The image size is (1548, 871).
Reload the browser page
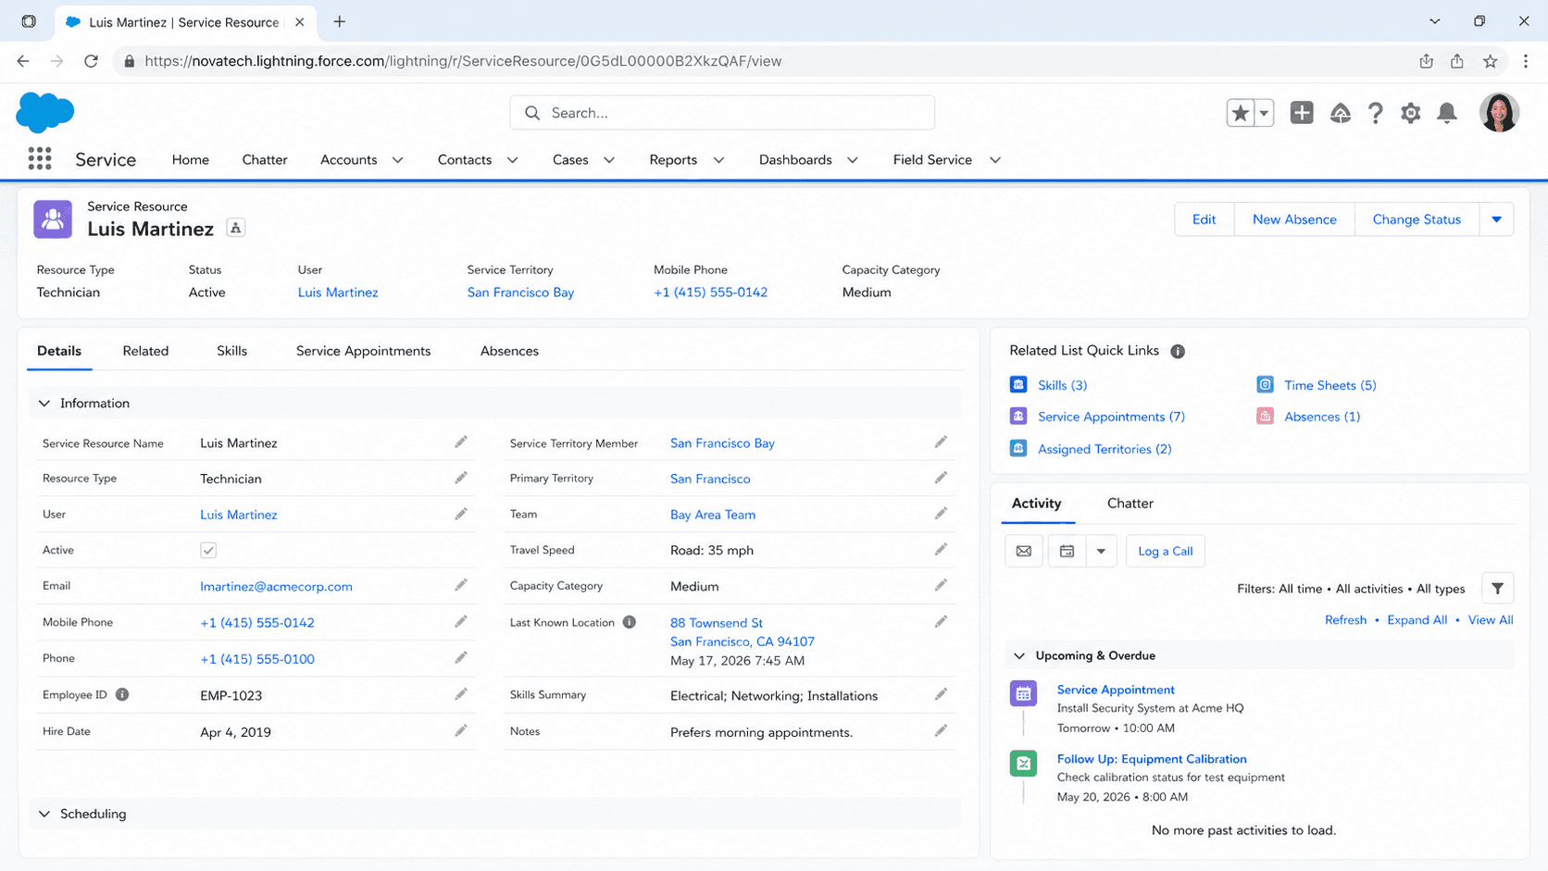[91, 61]
